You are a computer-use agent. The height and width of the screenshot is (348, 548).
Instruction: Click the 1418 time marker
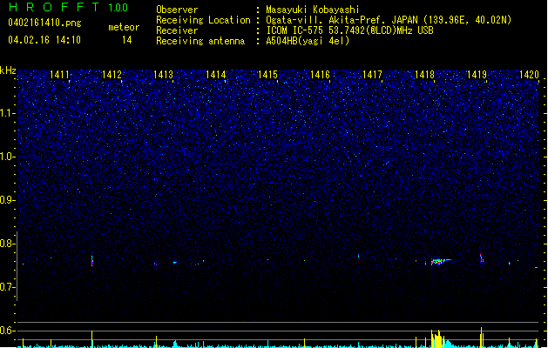point(424,75)
